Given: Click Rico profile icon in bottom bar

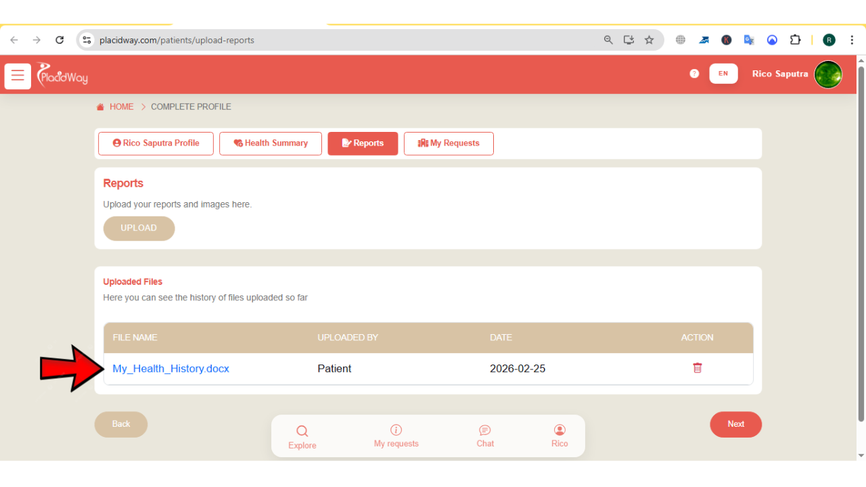Looking at the screenshot, I should pyautogui.click(x=560, y=436).
